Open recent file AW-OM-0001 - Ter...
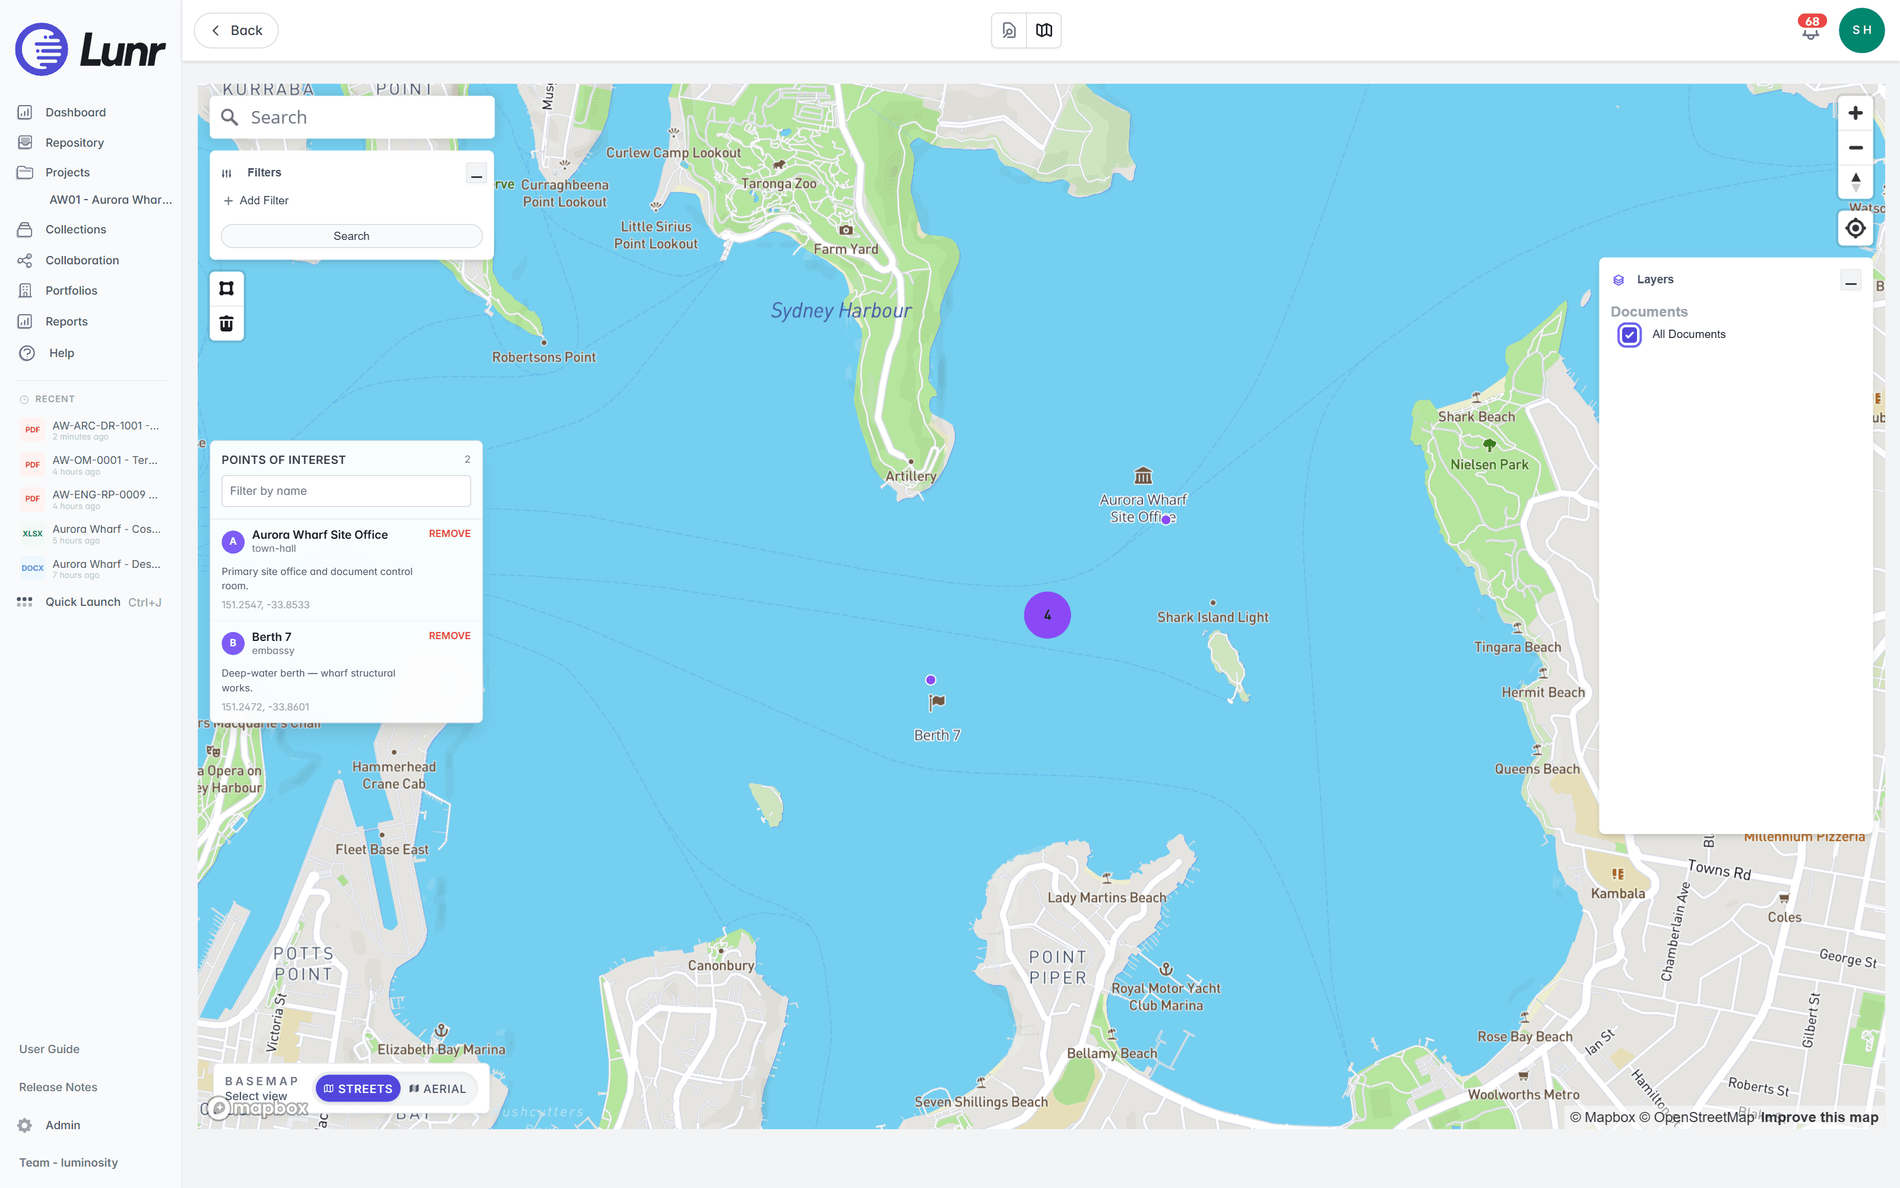 pos(90,465)
